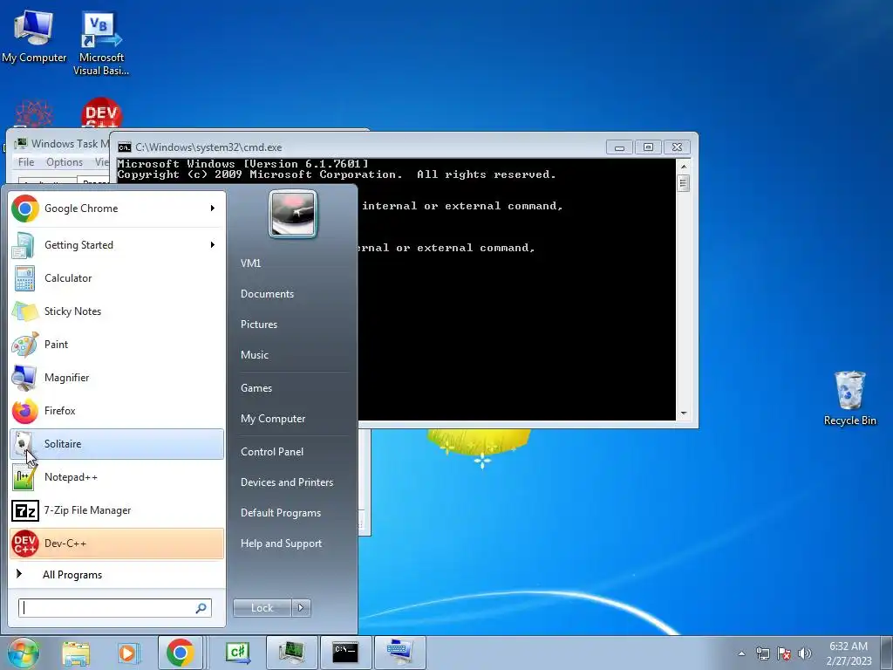This screenshot has height=670, width=893.
Task: Open Control Panel
Action: click(x=272, y=452)
